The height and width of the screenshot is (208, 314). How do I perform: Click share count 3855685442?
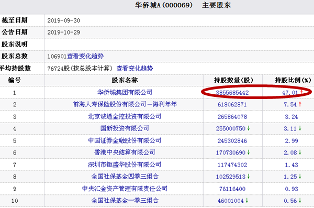232,93
